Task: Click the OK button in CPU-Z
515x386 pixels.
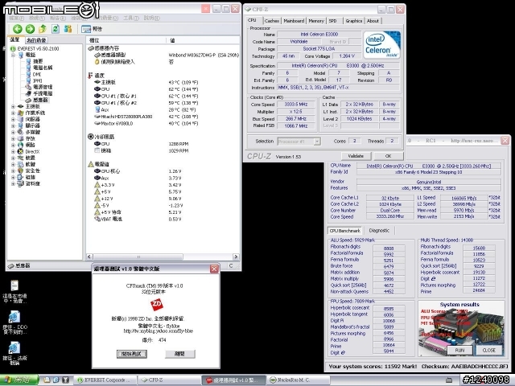Action: click(x=388, y=156)
